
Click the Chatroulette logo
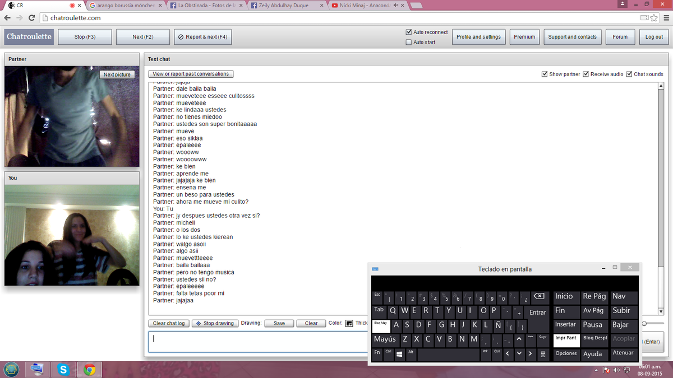pyautogui.click(x=29, y=37)
